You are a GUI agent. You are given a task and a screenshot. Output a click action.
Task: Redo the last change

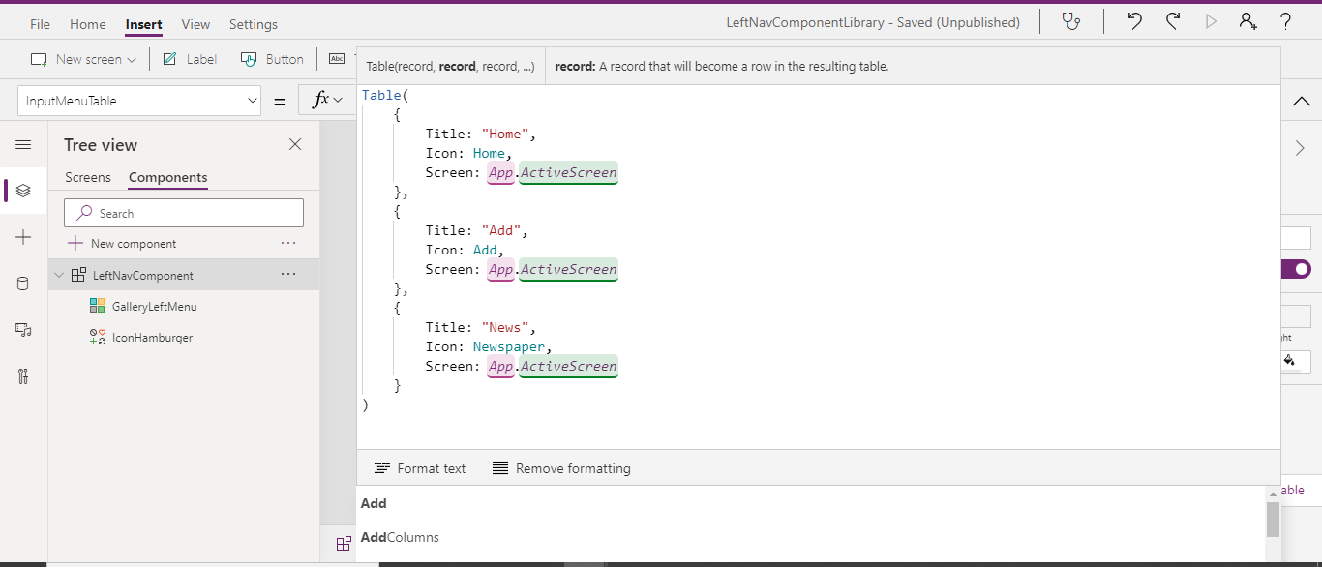coord(1171,21)
